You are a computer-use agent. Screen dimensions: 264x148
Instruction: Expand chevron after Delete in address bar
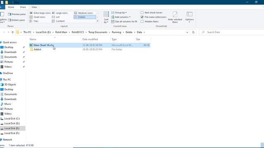[134, 32]
